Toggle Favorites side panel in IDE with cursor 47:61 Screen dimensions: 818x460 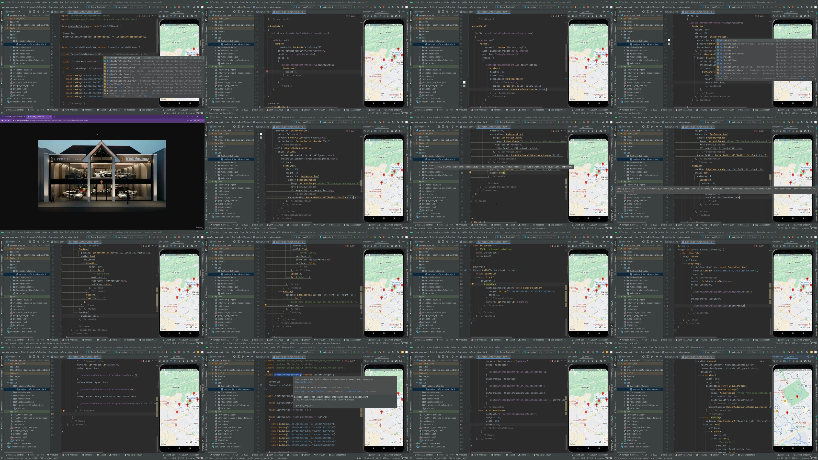(x=411, y=78)
